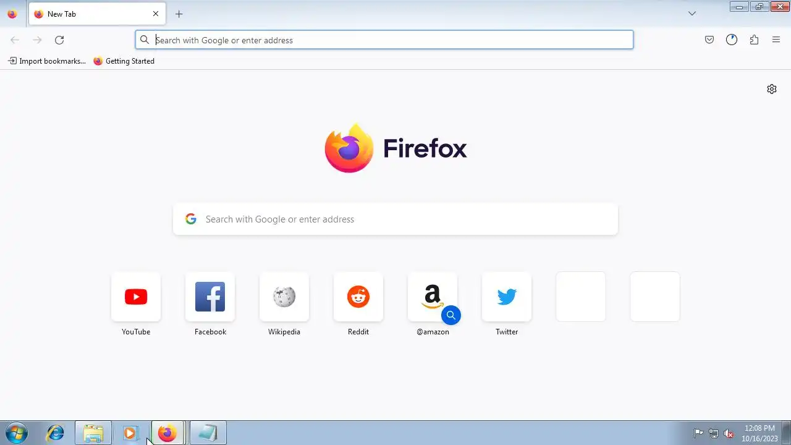Open the @amazon shortcut tile
791x445 pixels.
[x=433, y=297]
